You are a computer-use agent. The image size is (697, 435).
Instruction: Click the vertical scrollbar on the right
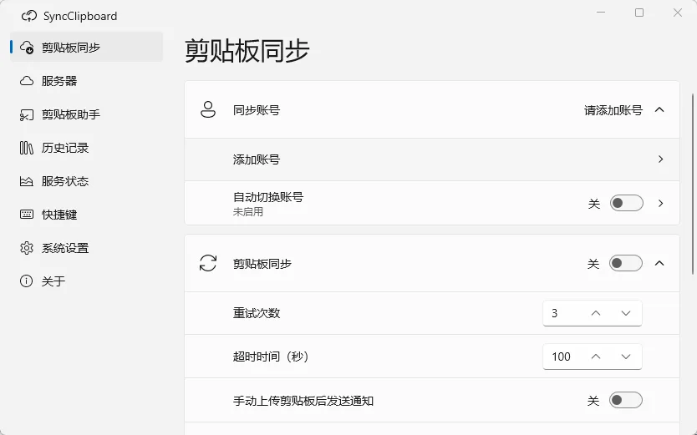[694, 185]
